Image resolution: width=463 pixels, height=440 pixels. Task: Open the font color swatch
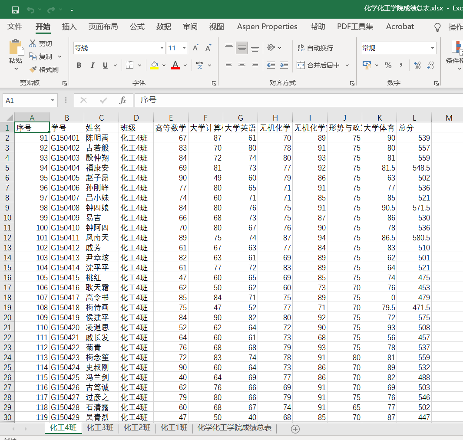pos(175,65)
